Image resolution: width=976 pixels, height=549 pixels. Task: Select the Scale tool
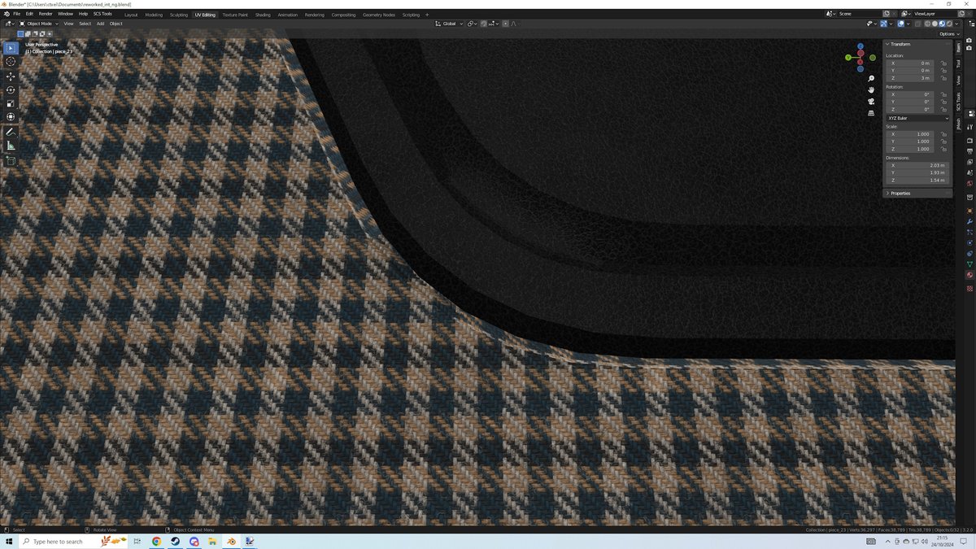[11, 103]
